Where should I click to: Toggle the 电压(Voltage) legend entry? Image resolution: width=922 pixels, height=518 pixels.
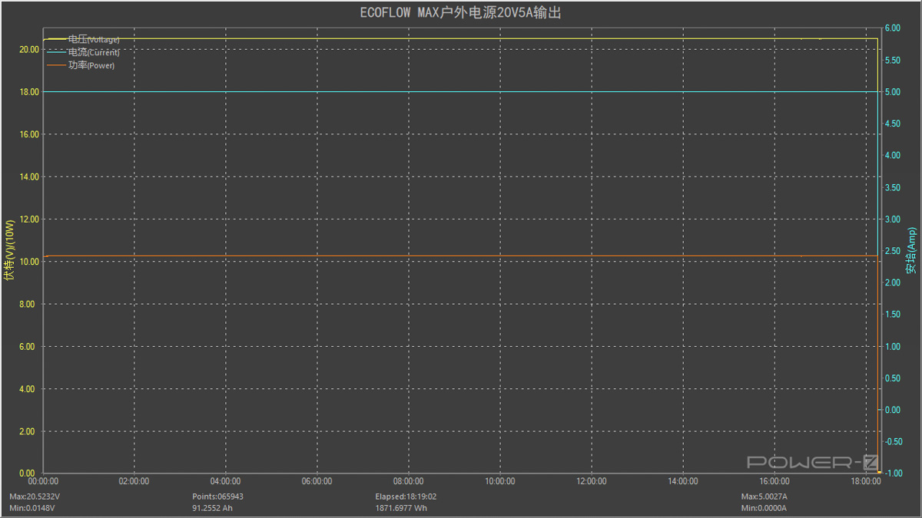point(94,39)
